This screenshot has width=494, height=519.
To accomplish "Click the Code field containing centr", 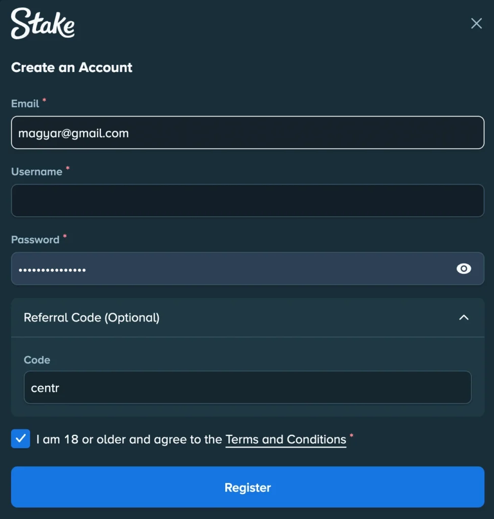I will [x=248, y=388].
